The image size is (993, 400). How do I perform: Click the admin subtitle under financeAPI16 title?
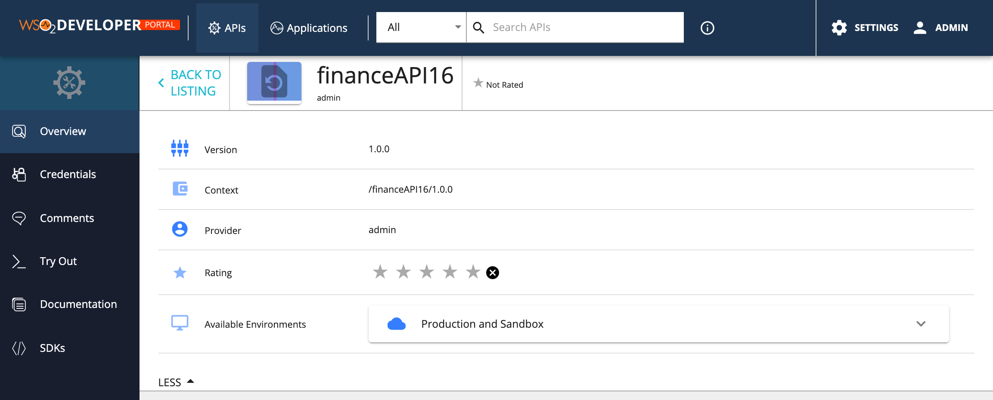coord(329,98)
